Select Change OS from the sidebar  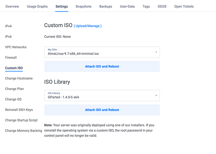[x=13, y=99]
